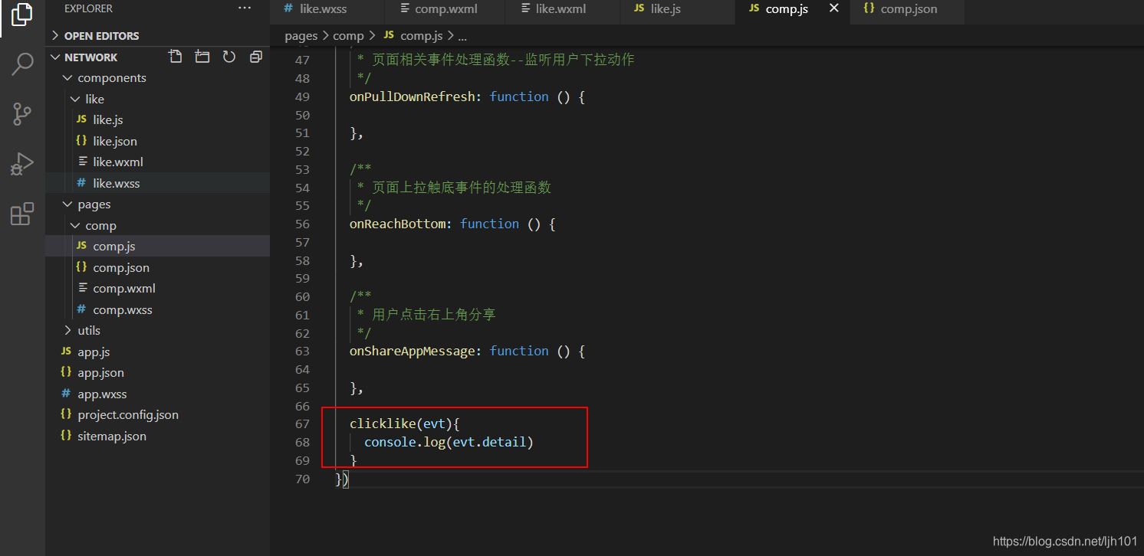Place cursor on onReachBottom
The height and width of the screenshot is (556, 1144).
click(397, 224)
